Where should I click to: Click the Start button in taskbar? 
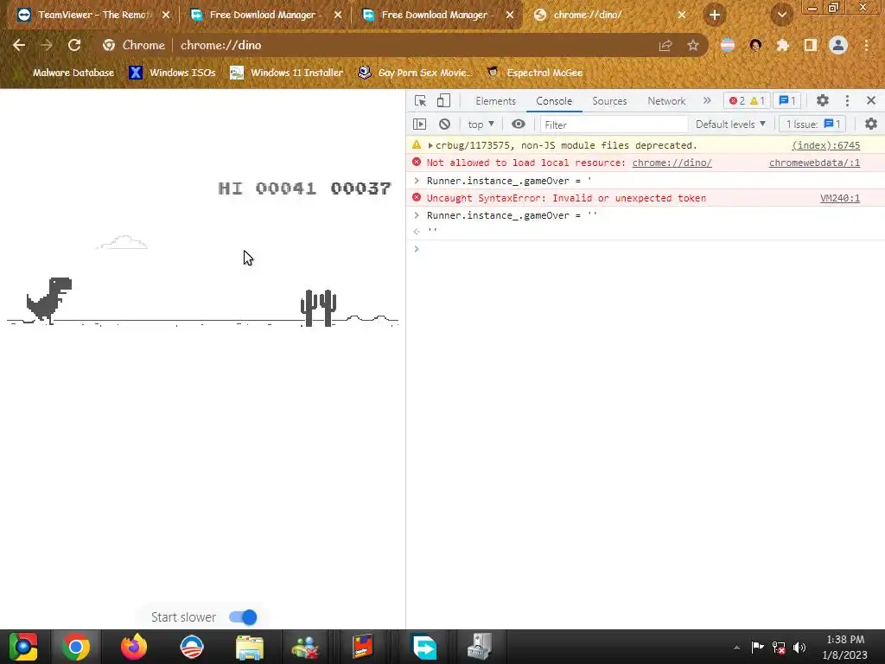tap(23, 647)
